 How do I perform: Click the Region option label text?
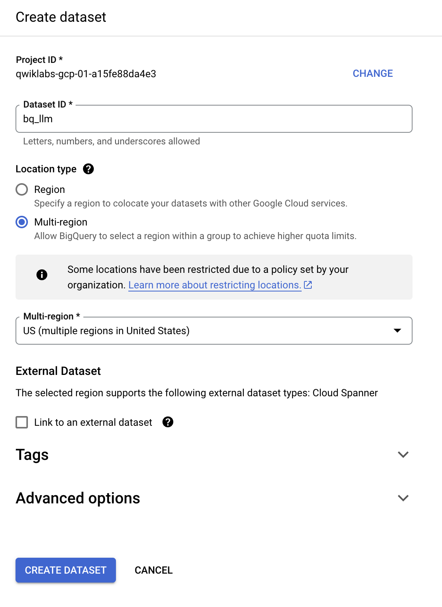pyautogui.click(x=50, y=189)
